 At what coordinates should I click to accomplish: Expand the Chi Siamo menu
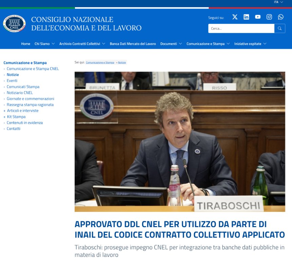click(x=44, y=44)
